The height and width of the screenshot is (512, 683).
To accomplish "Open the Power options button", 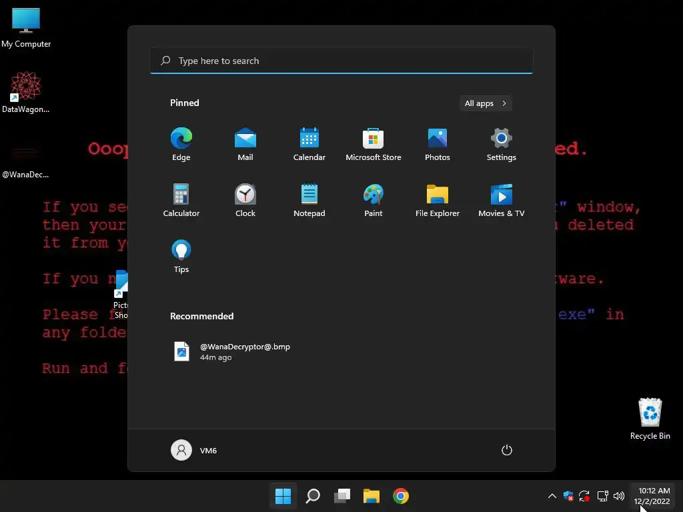I will click(x=507, y=450).
